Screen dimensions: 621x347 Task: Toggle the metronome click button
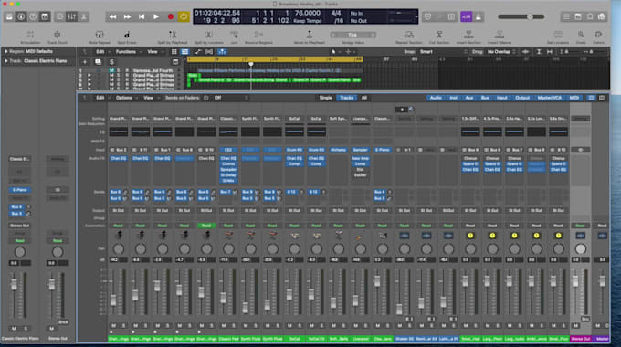coord(478,16)
